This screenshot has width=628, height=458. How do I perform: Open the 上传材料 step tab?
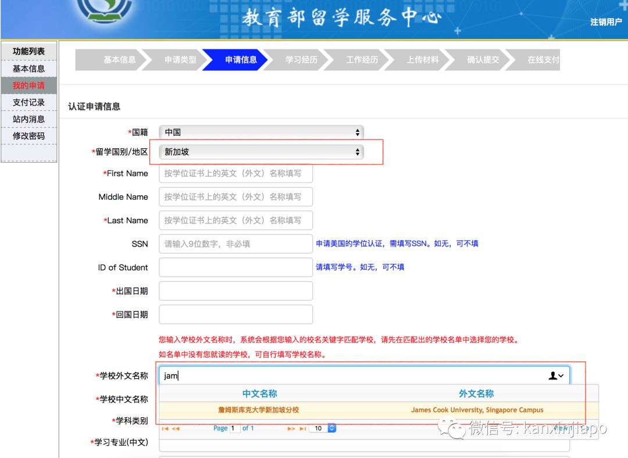point(423,60)
